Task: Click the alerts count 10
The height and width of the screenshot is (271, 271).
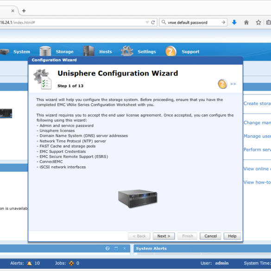Action: (37, 263)
